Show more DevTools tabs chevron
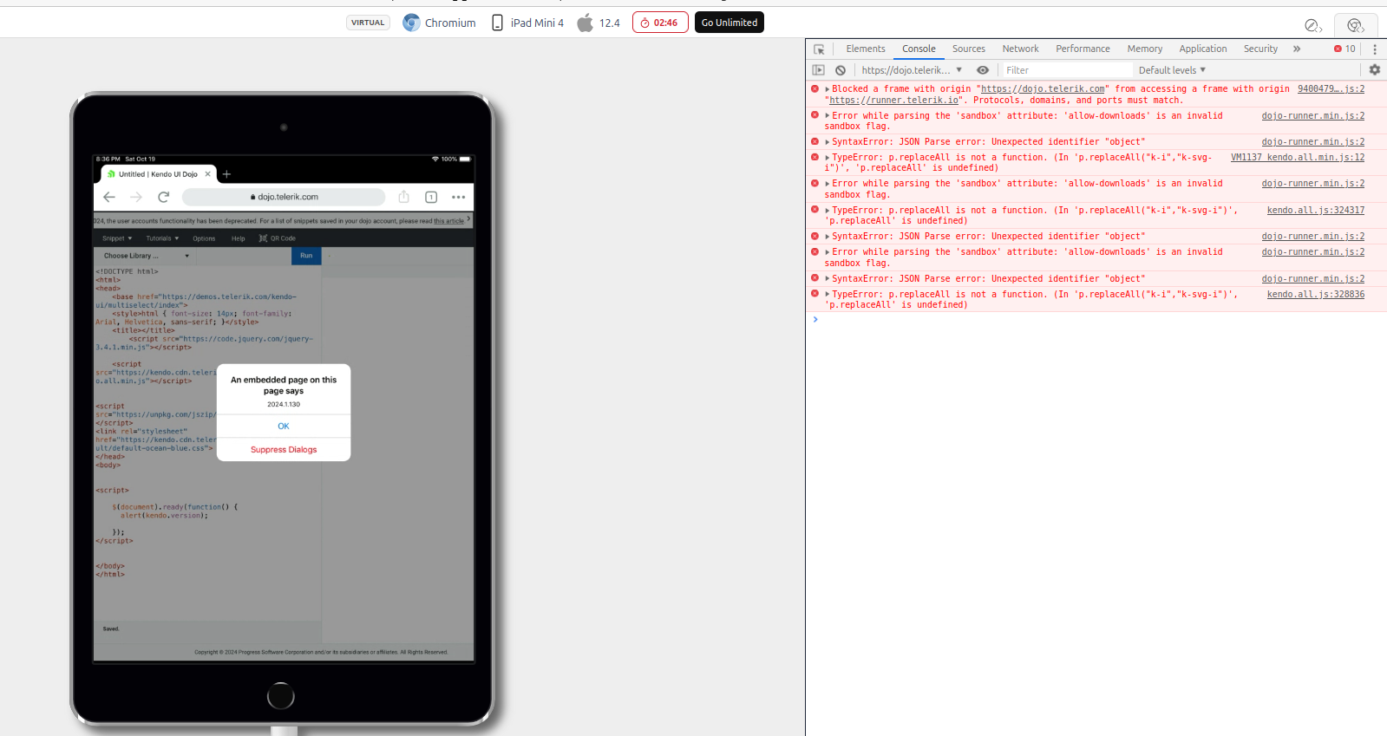This screenshot has height=736, width=1387. pyautogui.click(x=1297, y=49)
